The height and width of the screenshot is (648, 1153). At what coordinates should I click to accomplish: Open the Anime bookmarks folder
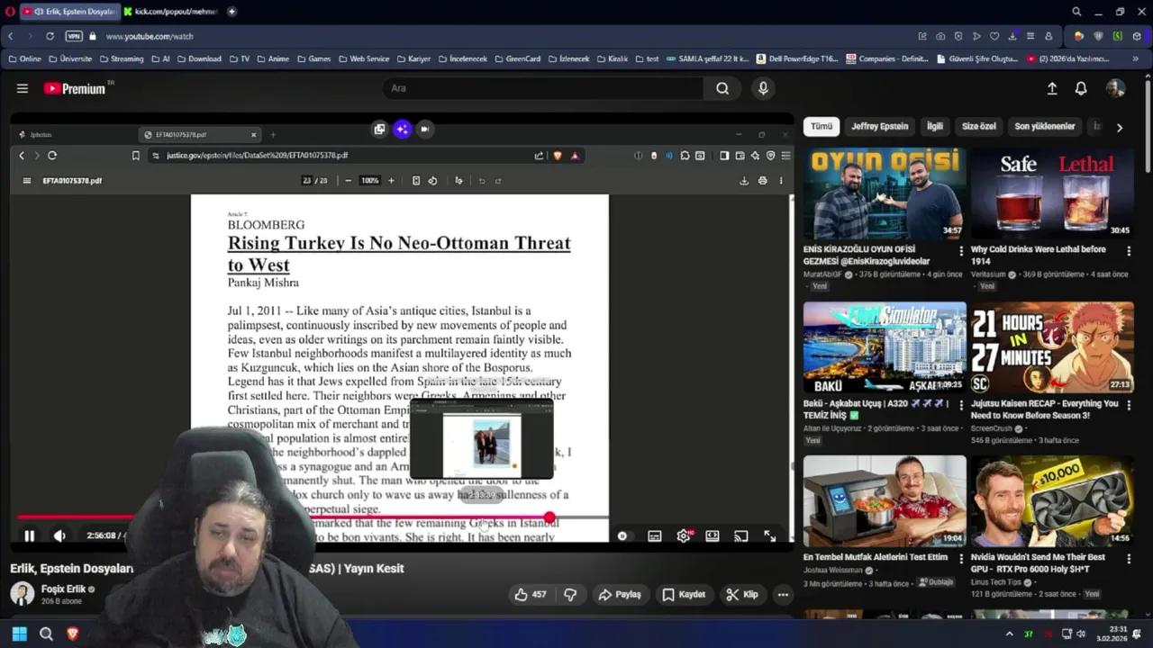point(272,58)
